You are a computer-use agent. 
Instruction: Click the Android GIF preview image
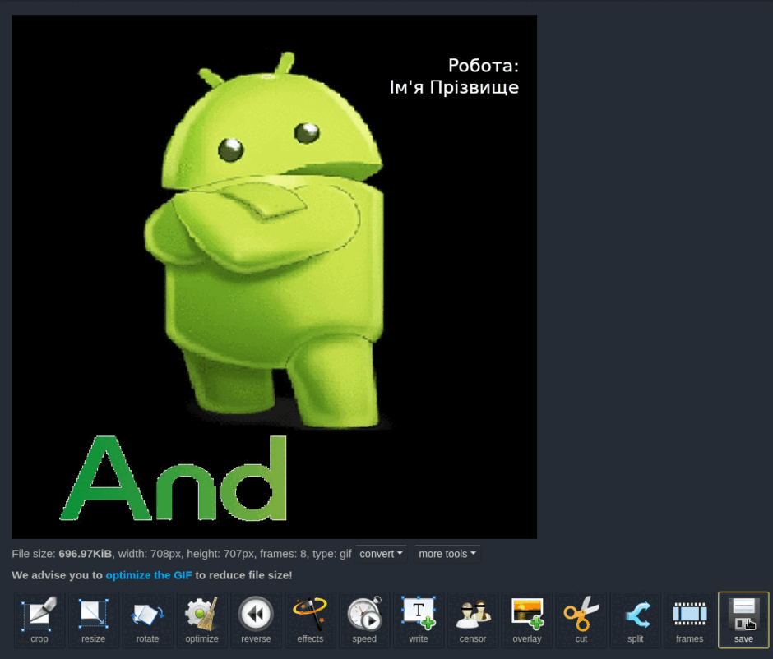[274, 276]
